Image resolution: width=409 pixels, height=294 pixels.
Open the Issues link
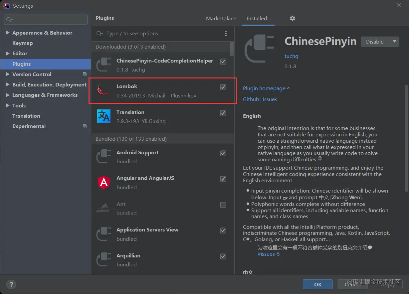[270, 99]
